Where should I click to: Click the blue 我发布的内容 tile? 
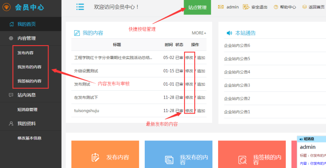[178, 155]
